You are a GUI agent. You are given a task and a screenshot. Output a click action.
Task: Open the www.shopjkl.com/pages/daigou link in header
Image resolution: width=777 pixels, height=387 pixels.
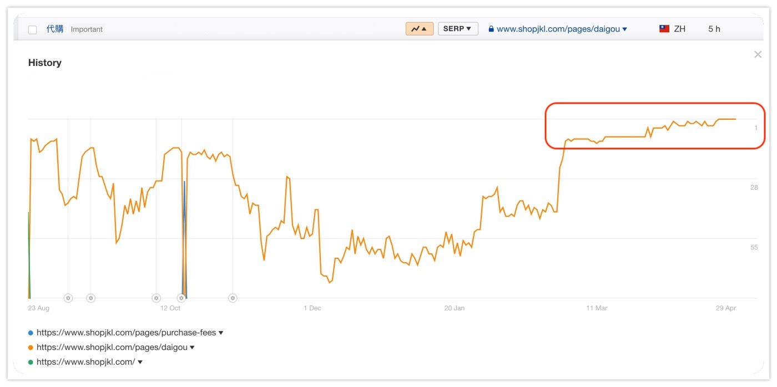(x=558, y=29)
